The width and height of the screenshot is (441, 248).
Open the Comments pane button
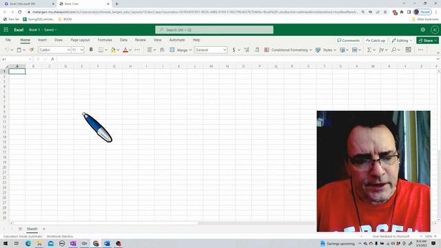[348, 41]
